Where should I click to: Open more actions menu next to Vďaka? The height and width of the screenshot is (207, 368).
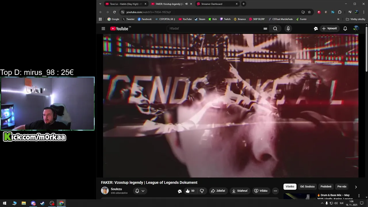point(275,191)
